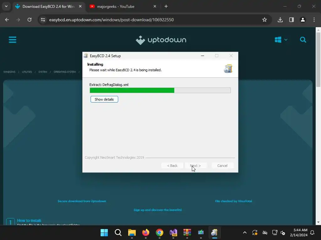Click Cancel in EasyBCD Setup

point(222,166)
